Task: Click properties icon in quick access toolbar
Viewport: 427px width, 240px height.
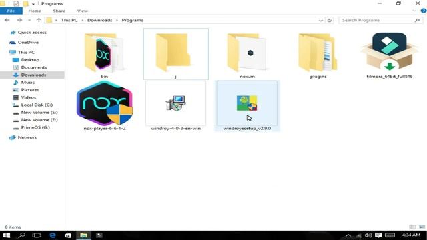Action: (x=16, y=3)
